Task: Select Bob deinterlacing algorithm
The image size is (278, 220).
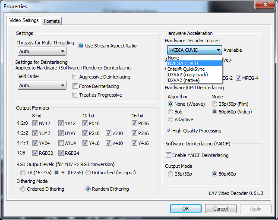Action: click(x=171, y=112)
